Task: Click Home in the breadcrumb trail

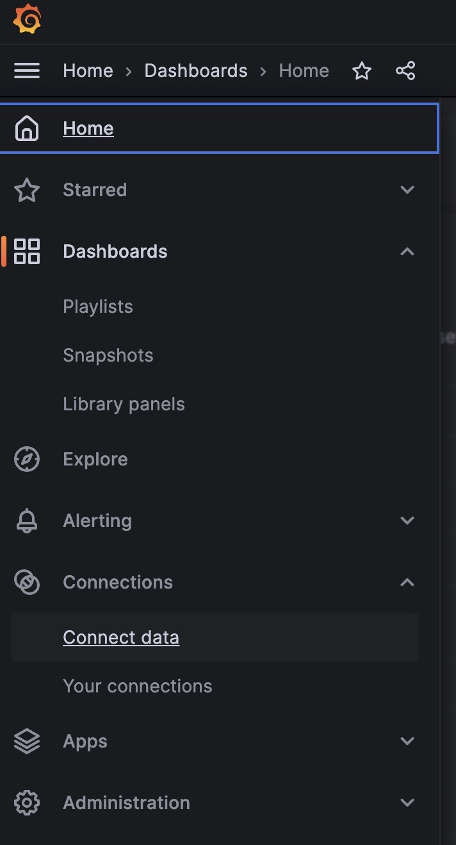Action: pyautogui.click(x=88, y=71)
